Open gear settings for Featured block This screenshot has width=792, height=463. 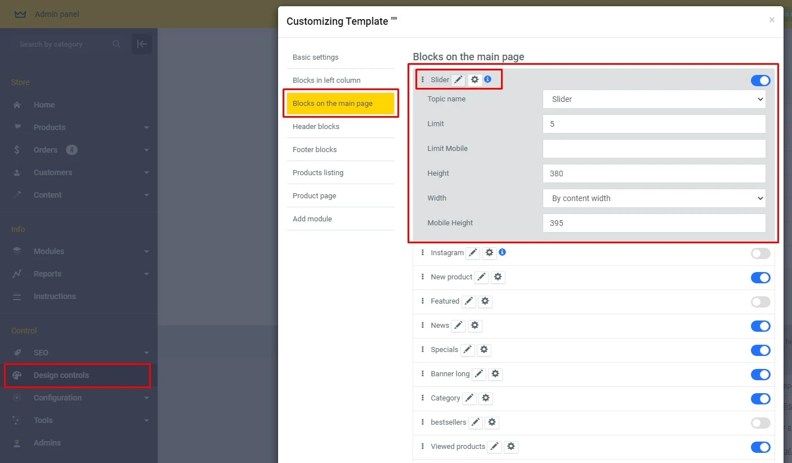click(485, 301)
